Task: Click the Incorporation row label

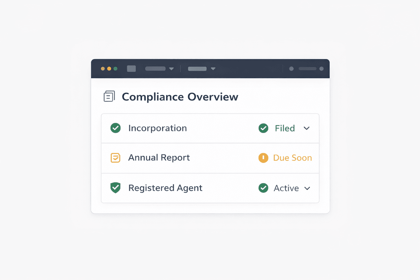Action: [x=158, y=128]
